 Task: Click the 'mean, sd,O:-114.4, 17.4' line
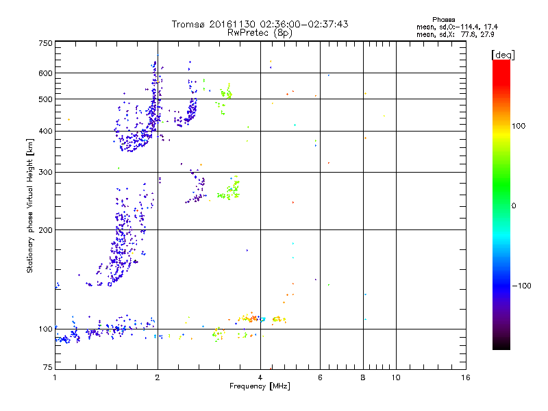coord(457,27)
